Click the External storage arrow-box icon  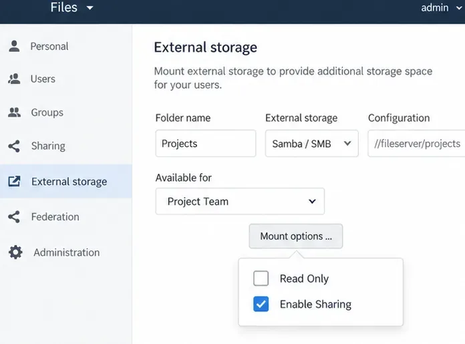coord(14,181)
